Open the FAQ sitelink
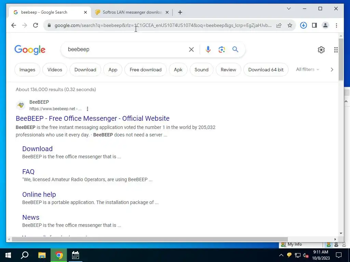 tap(28, 172)
